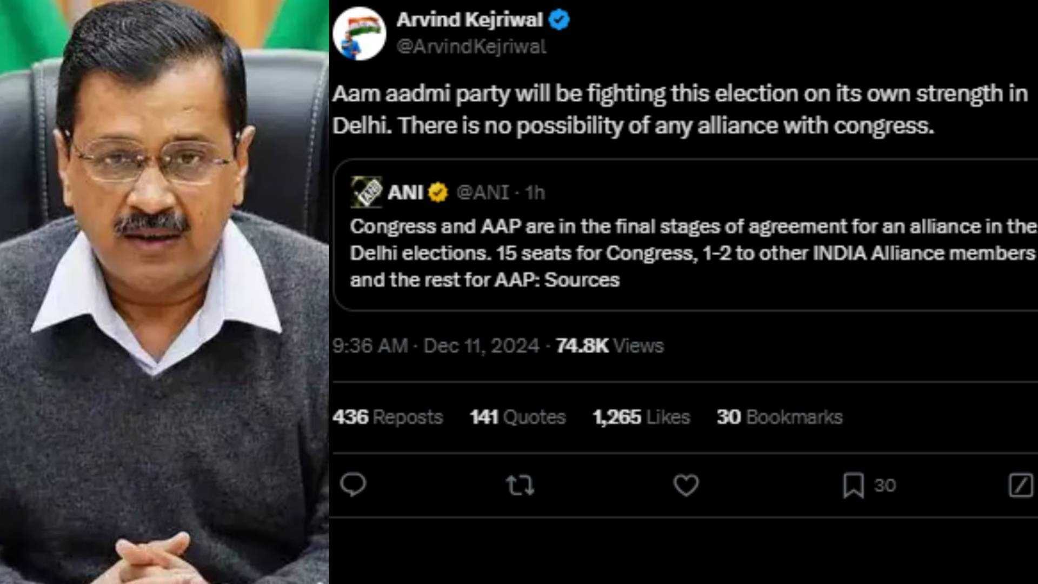
Task: Open the quoted ANI tweet text
Action: pos(692,253)
